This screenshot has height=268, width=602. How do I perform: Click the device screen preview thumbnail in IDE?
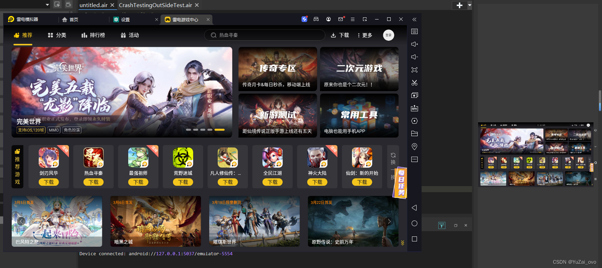click(536, 155)
